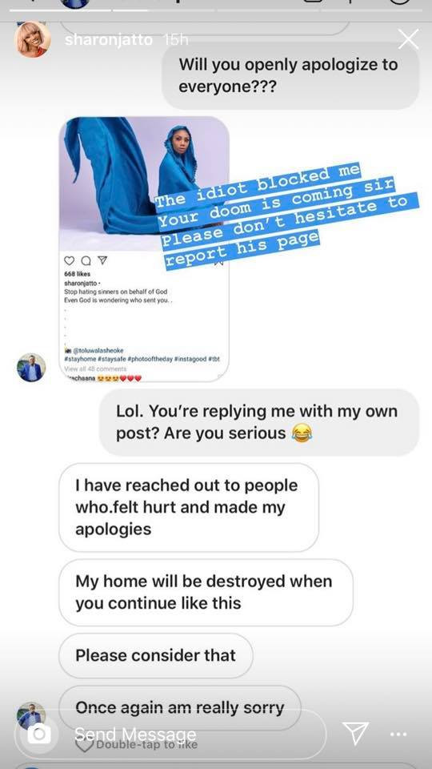This screenshot has height=769, width=432.
Task: Open sharonjatto profile picture
Action: (x=34, y=39)
